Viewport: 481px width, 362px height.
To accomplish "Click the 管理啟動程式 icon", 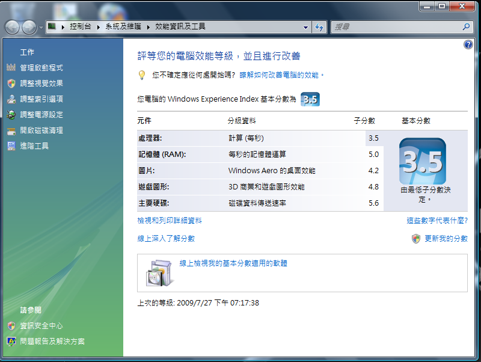I will point(11,67).
